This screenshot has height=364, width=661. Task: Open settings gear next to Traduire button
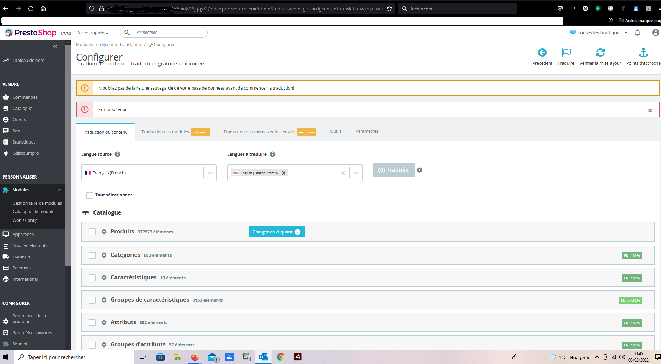tap(419, 170)
